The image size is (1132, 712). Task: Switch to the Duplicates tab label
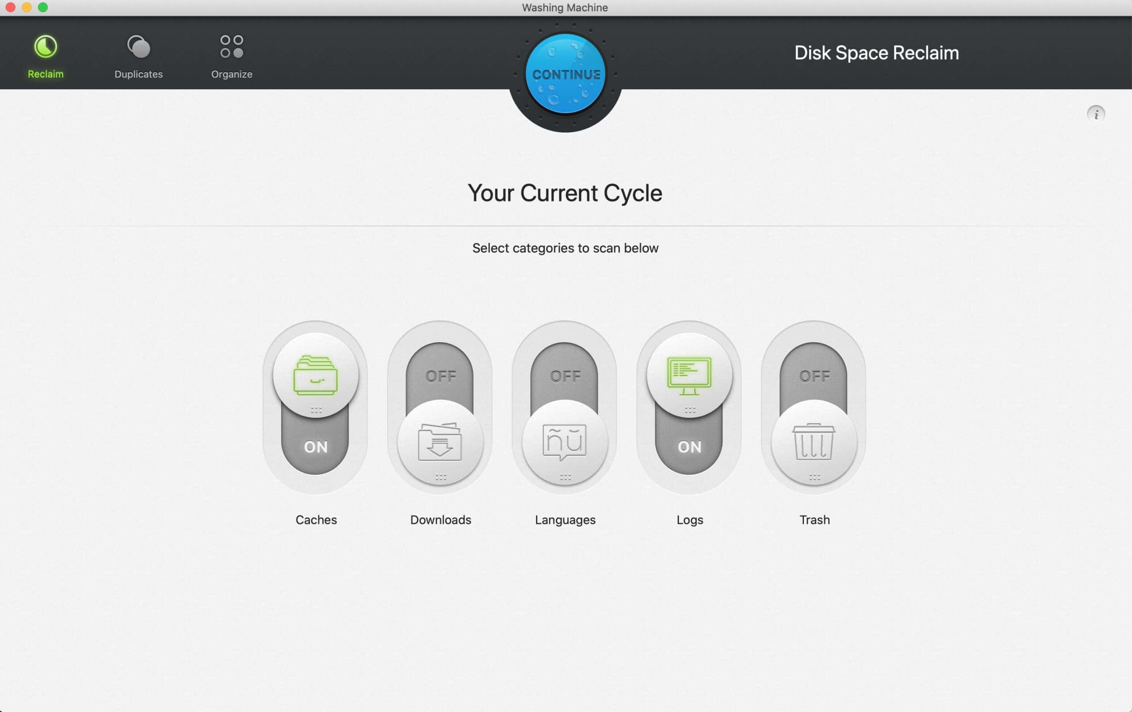[139, 74]
